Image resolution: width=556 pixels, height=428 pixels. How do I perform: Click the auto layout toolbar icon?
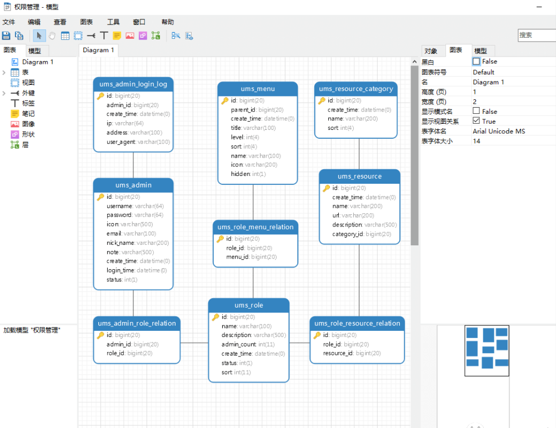click(176, 36)
